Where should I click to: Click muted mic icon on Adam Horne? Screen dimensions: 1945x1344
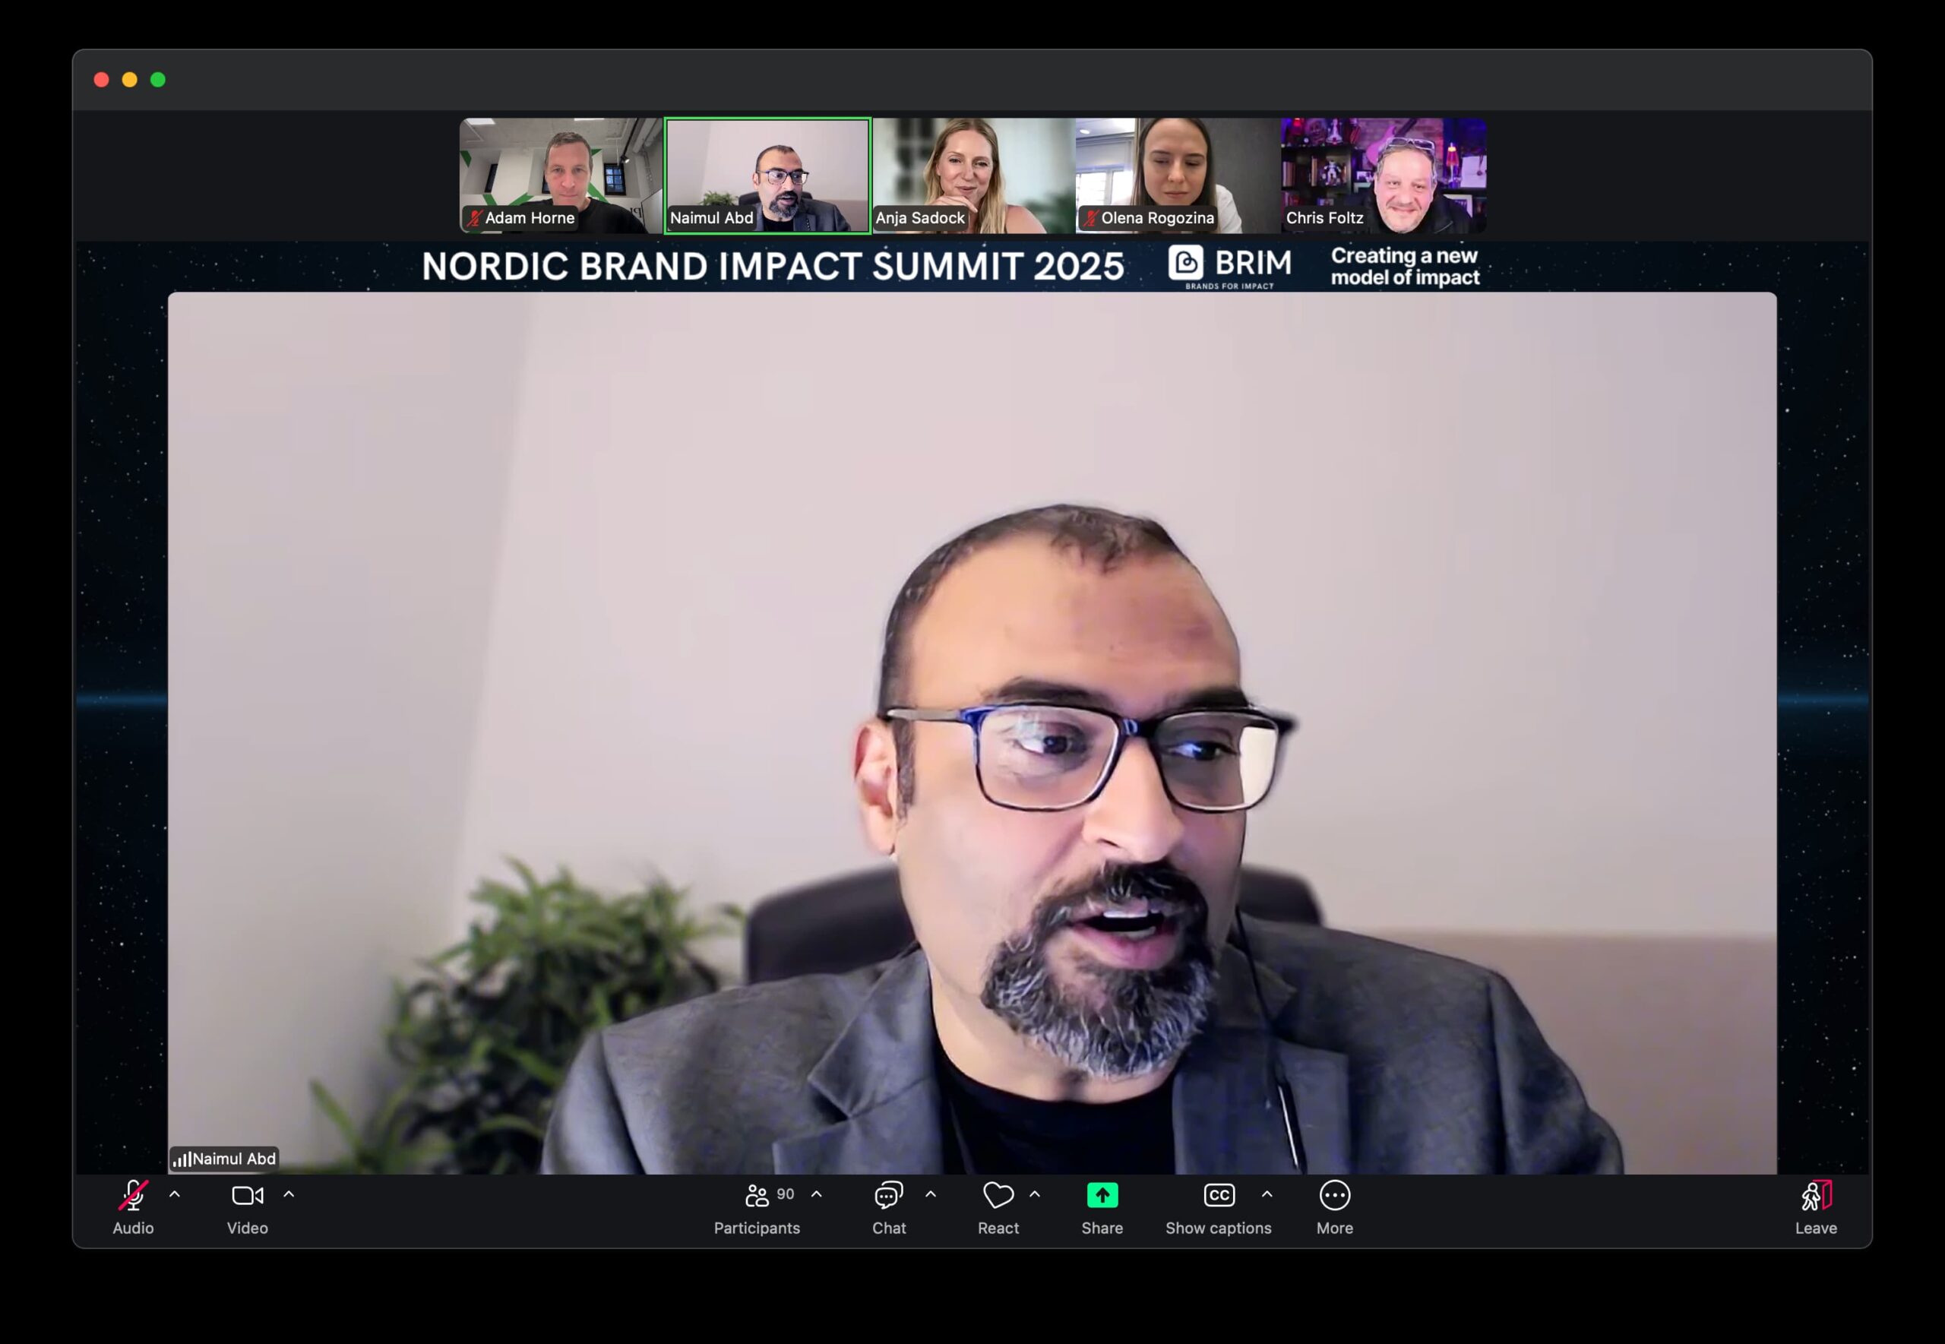click(x=474, y=218)
